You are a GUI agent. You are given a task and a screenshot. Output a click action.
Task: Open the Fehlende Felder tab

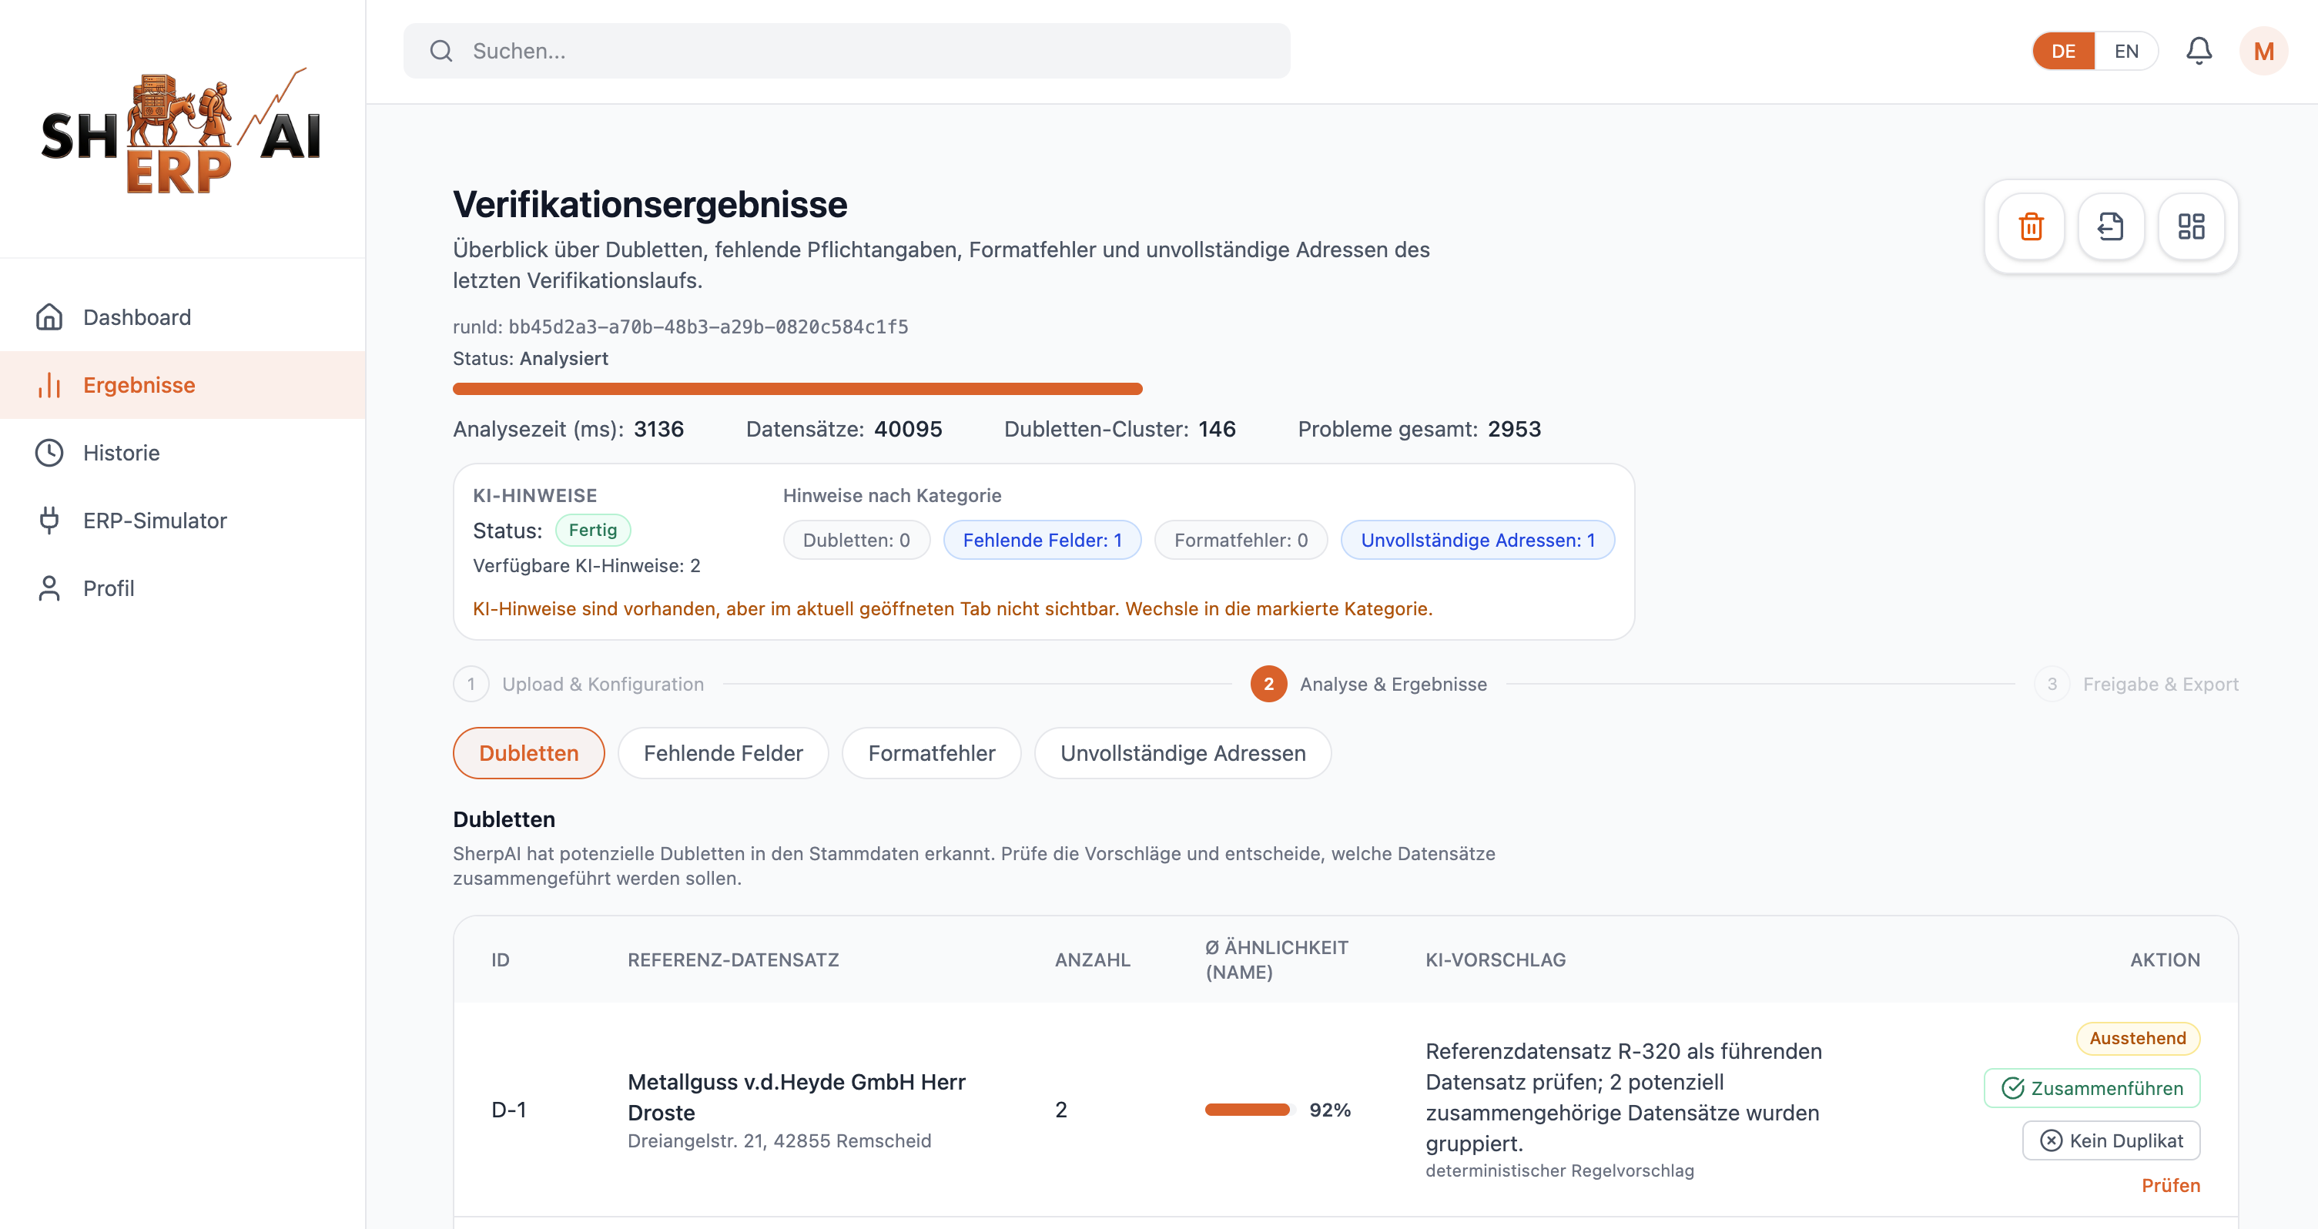coord(722,753)
